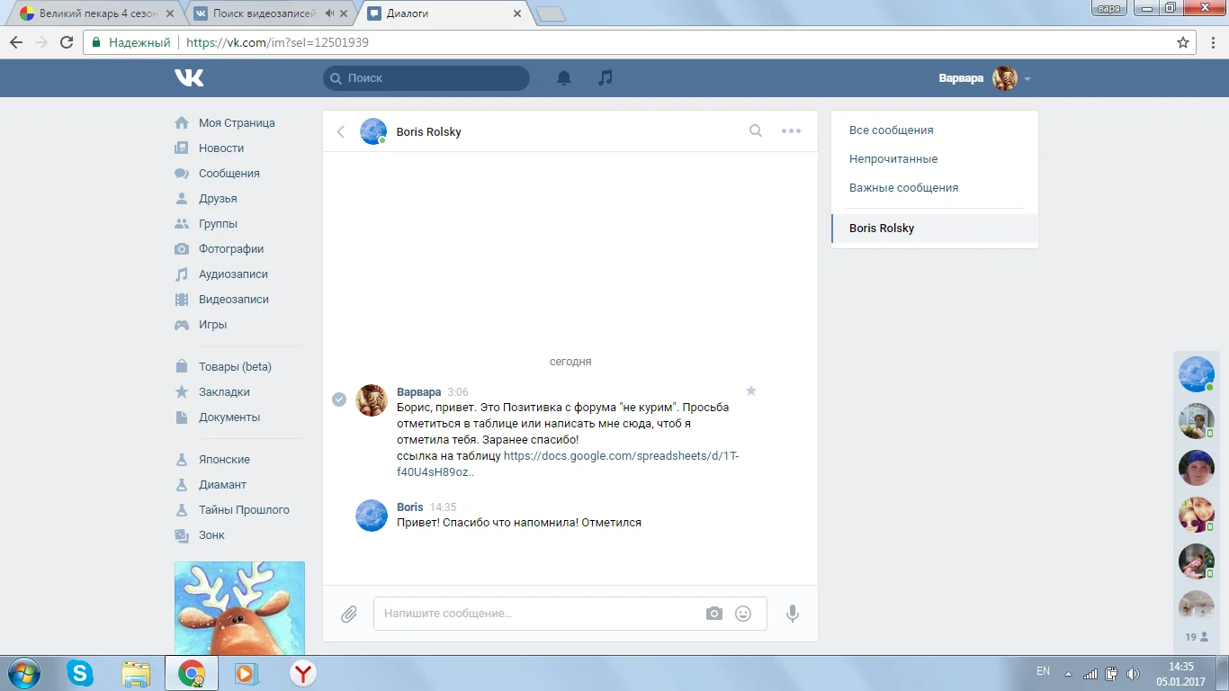The width and height of the screenshot is (1229, 691).
Task: Open the notifications bell
Action: 564,78
